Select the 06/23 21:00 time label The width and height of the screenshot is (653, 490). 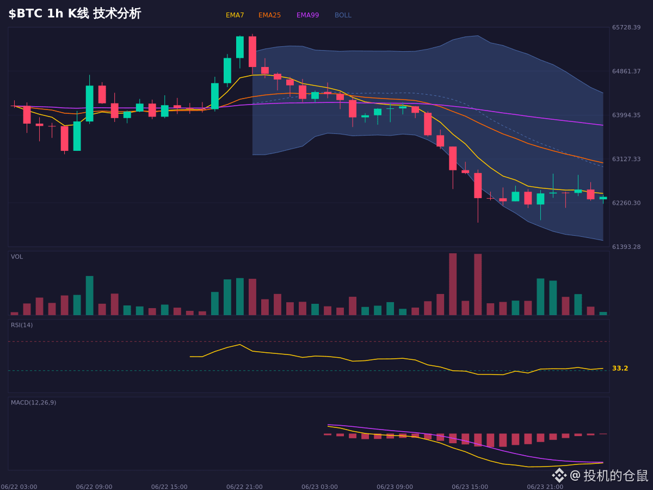(545, 487)
